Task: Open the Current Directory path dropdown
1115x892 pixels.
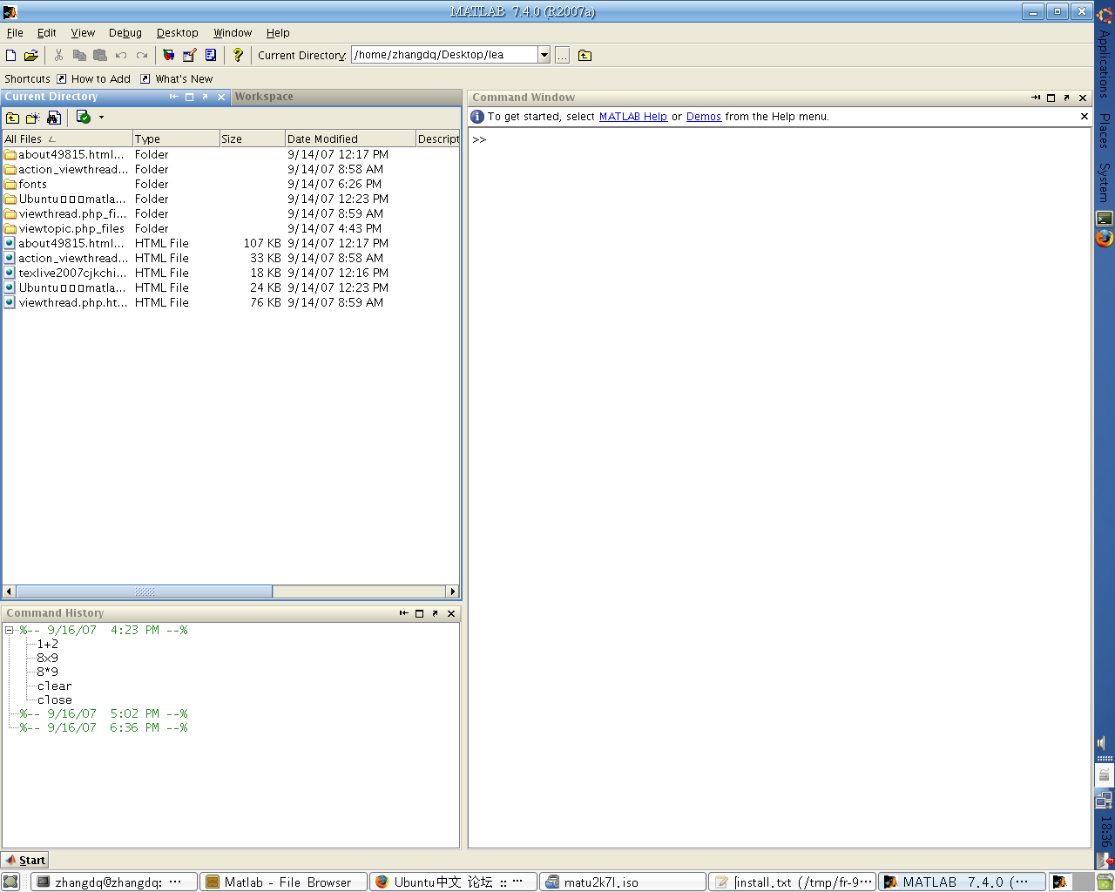Action: click(x=544, y=55)
